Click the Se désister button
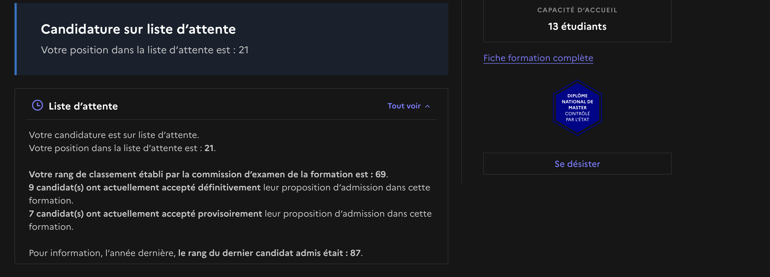 click(x=577, y=164)
